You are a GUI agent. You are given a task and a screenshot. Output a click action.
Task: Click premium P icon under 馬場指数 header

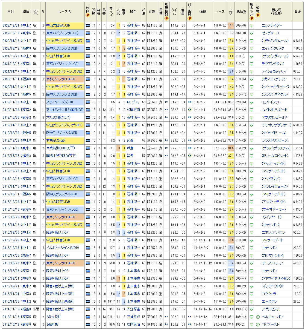166,19
